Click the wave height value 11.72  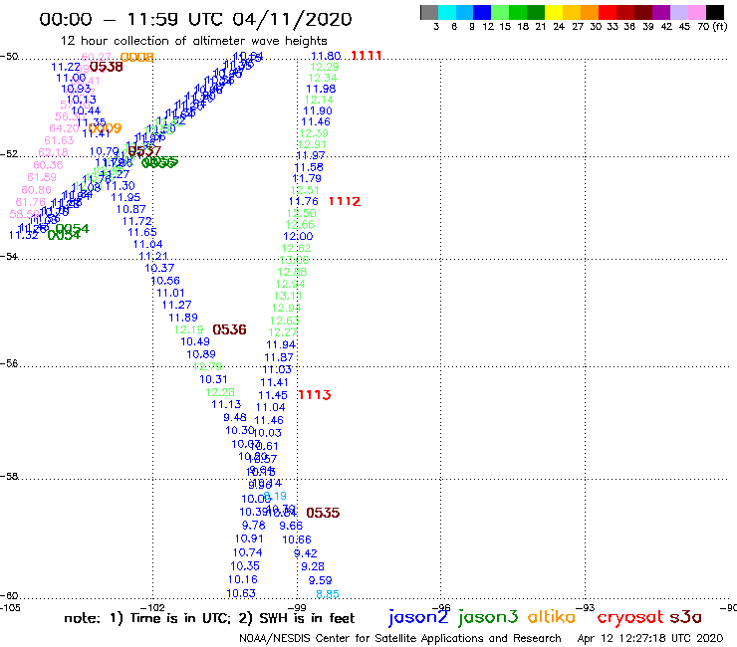137,221
